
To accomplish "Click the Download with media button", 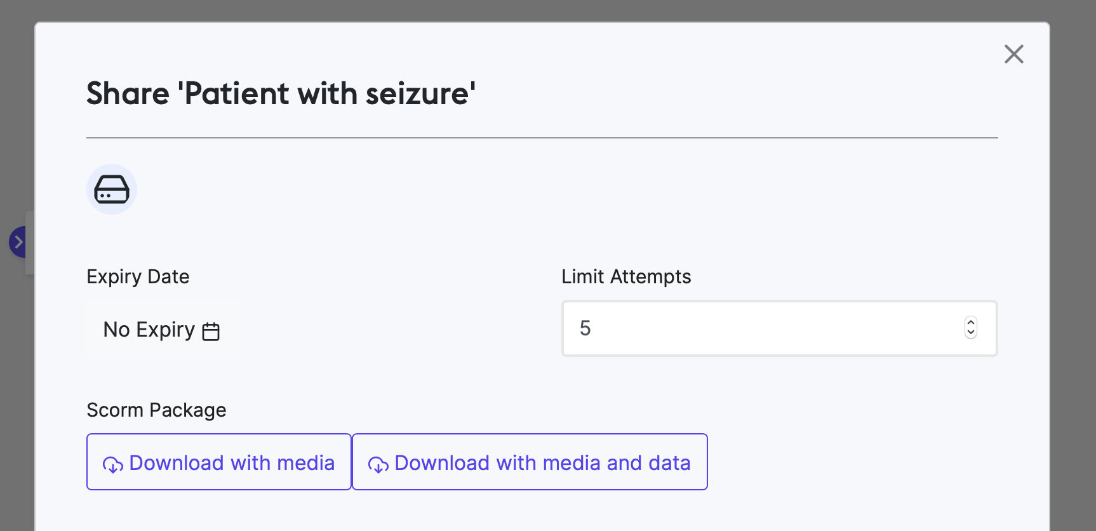I will (219, 462).
